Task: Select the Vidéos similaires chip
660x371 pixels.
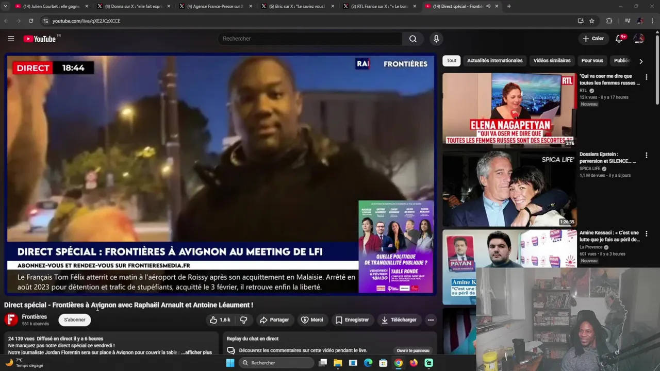Action: 552,61
